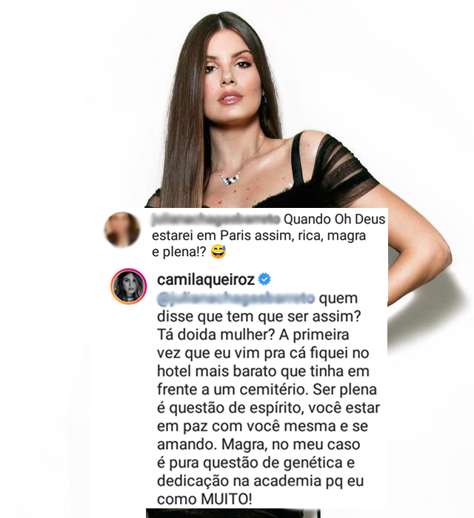Follow the blurred @mention in the reply
Image resolution: width=474 pixels, height=518 pixels.
pos(236,298)
